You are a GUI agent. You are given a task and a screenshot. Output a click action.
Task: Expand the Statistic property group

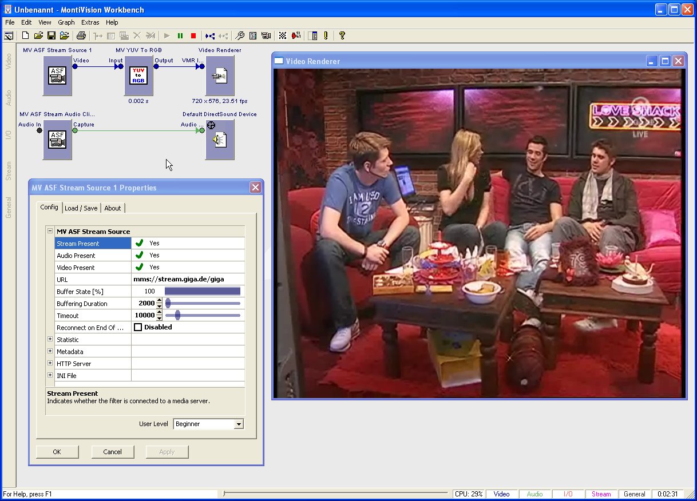tap(50, 339)
